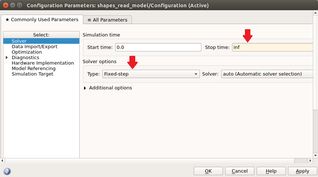This screenshot has width=318, height=177.
Task: Click the Start time input field
Action: tap(158, 47)
